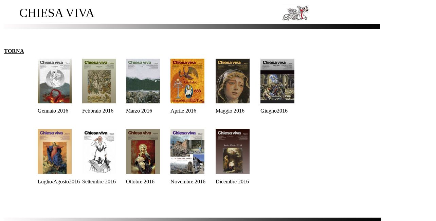
Task: Open the Luglio/Agosto2016 cover thumbnail
Action: tap(55, 152)
